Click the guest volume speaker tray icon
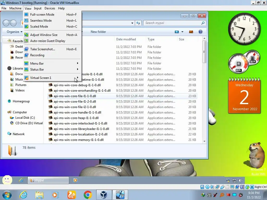Viewport: 267px width, 200px height. click(241, 180)
